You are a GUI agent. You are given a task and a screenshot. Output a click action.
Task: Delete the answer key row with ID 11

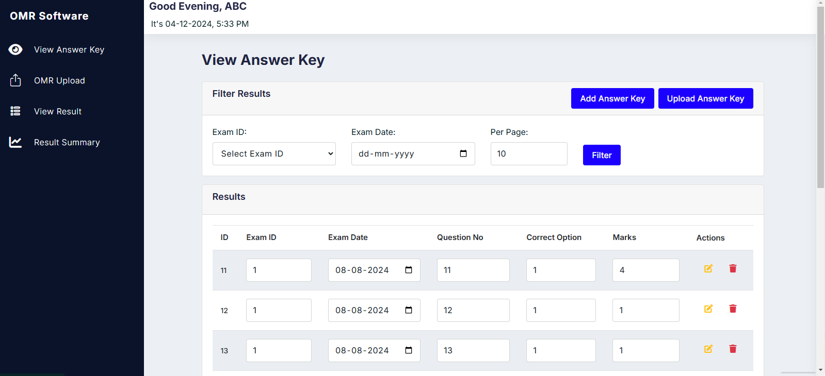click(x=733, y=268)
